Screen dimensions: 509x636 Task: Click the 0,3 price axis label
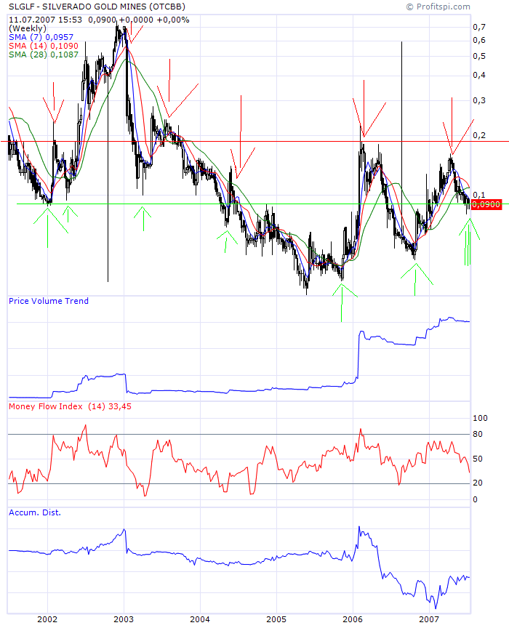(479, 100)
